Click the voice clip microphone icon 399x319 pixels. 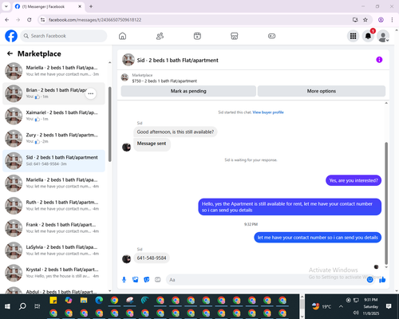(x=124, y=280)
